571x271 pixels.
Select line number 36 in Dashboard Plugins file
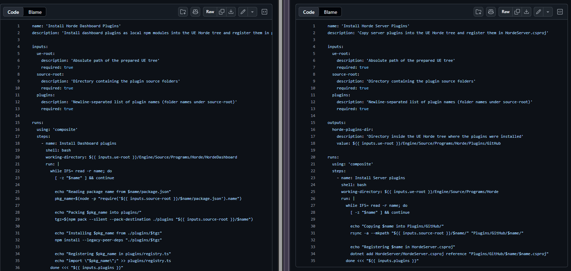18,268
